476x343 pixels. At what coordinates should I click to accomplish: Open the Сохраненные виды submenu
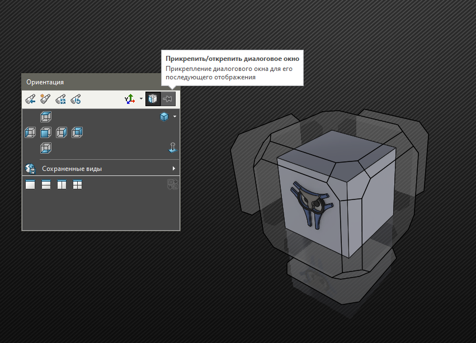click(101, 169)
